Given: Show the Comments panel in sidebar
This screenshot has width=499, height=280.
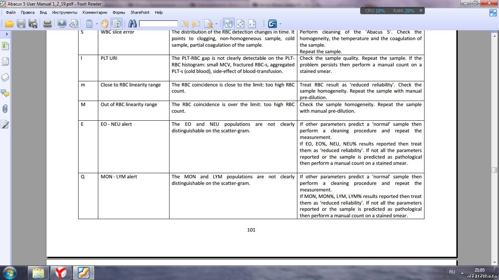Looking at the screenshot, I should point(5,93).
